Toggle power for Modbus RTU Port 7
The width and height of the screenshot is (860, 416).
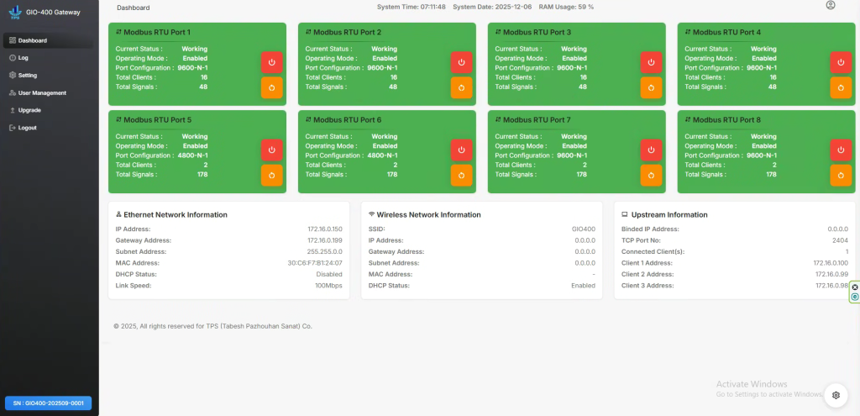pyautogui.click(x=651, y=150)
